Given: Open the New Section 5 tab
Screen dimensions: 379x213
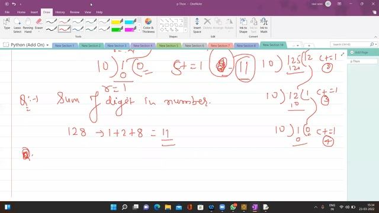Looking at the screenshot, I should pos(168,46).
